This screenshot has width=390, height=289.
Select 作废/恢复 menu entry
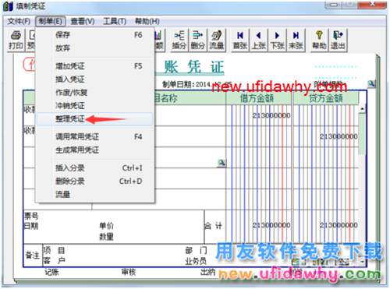(95, 93)
